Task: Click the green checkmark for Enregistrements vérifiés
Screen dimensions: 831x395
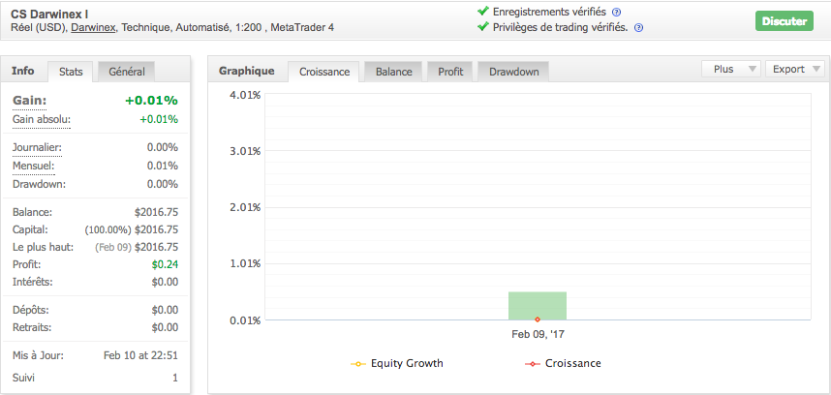Action: coord(483,12)
